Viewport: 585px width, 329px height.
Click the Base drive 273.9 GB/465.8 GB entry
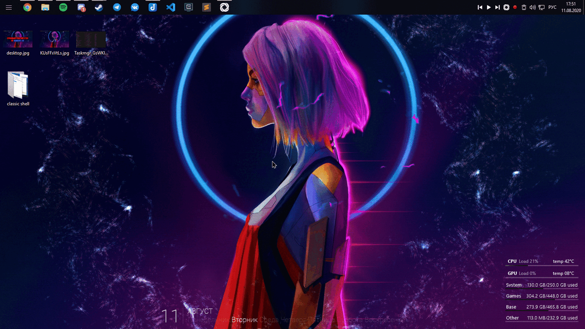pos(542,307)
